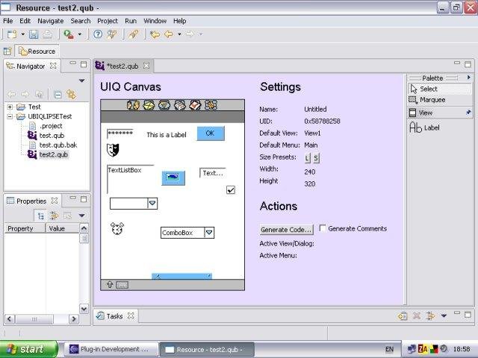This screenshot has width=478, height=358.
Task: Open the ComboBox widget dropdown arrow
Action: (x=209, y=233)
